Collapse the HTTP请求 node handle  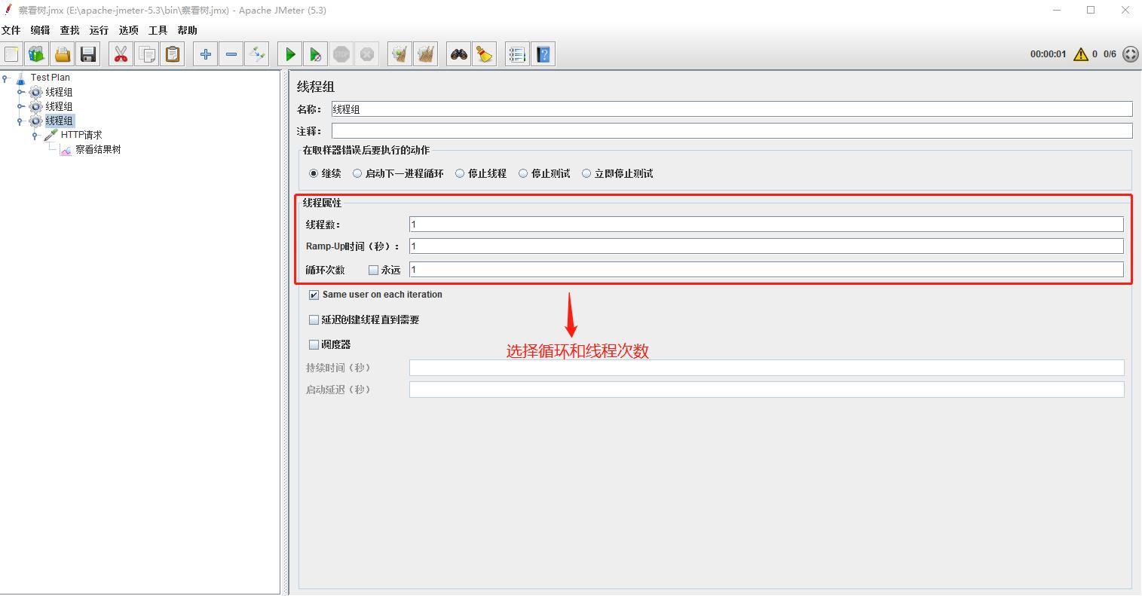(35, 136)
